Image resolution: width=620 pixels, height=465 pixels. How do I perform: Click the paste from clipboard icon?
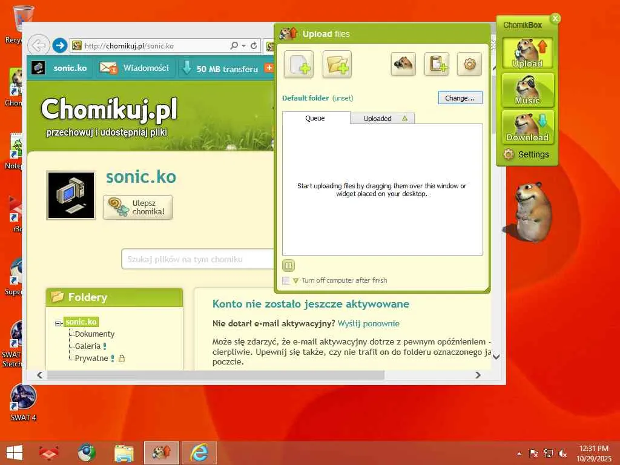[x=437, y=64]
